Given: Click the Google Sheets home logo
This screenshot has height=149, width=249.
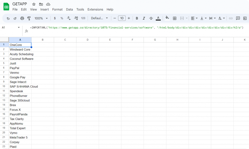Looking at the screenshot, I should coord(6,7).
